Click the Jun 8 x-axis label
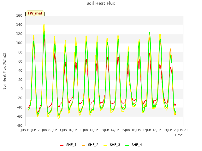 [46, 130]
